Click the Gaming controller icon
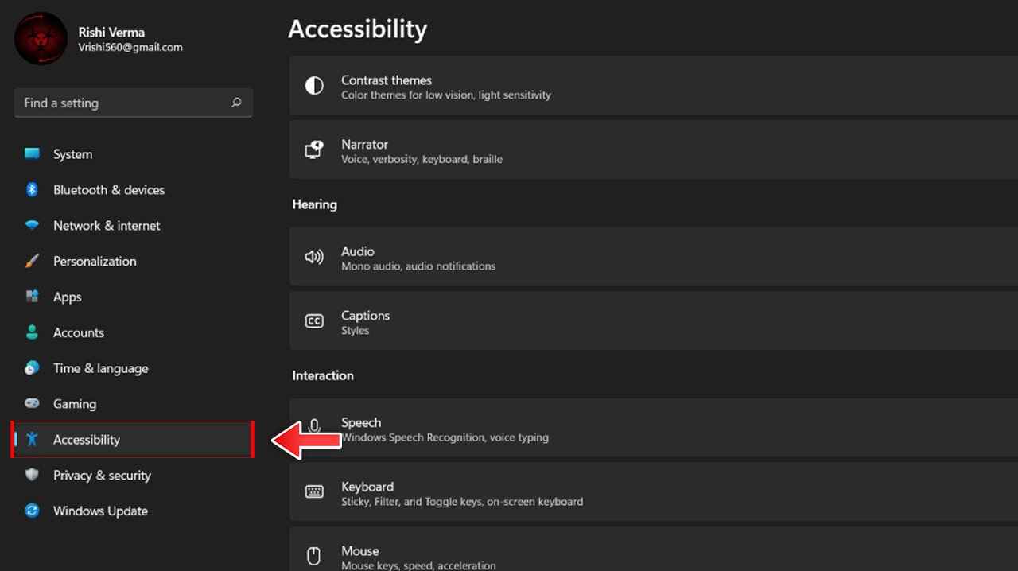Image resolution: width=1018 pixels, height=571 pixels. point(32,403)
